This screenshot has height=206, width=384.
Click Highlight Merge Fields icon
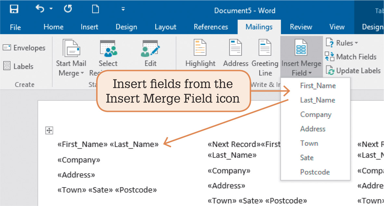pyautogui.click(x=200, y=47)
